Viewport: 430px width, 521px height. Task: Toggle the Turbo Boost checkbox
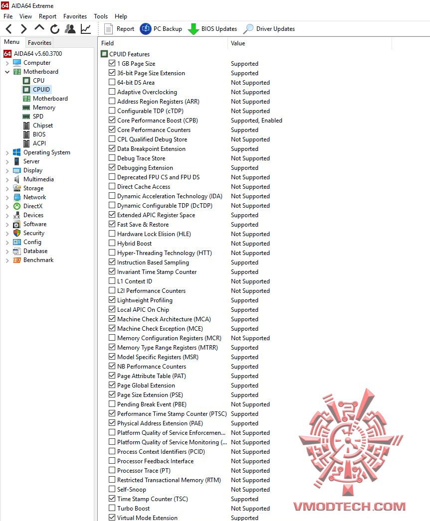click(x=112, y=508)
